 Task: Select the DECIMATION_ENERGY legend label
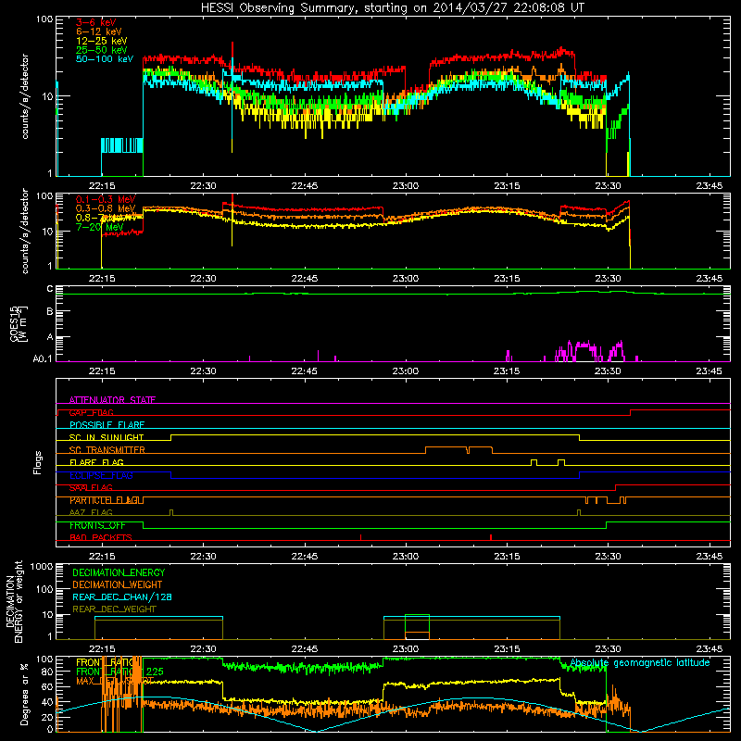(x=119, y=572)
